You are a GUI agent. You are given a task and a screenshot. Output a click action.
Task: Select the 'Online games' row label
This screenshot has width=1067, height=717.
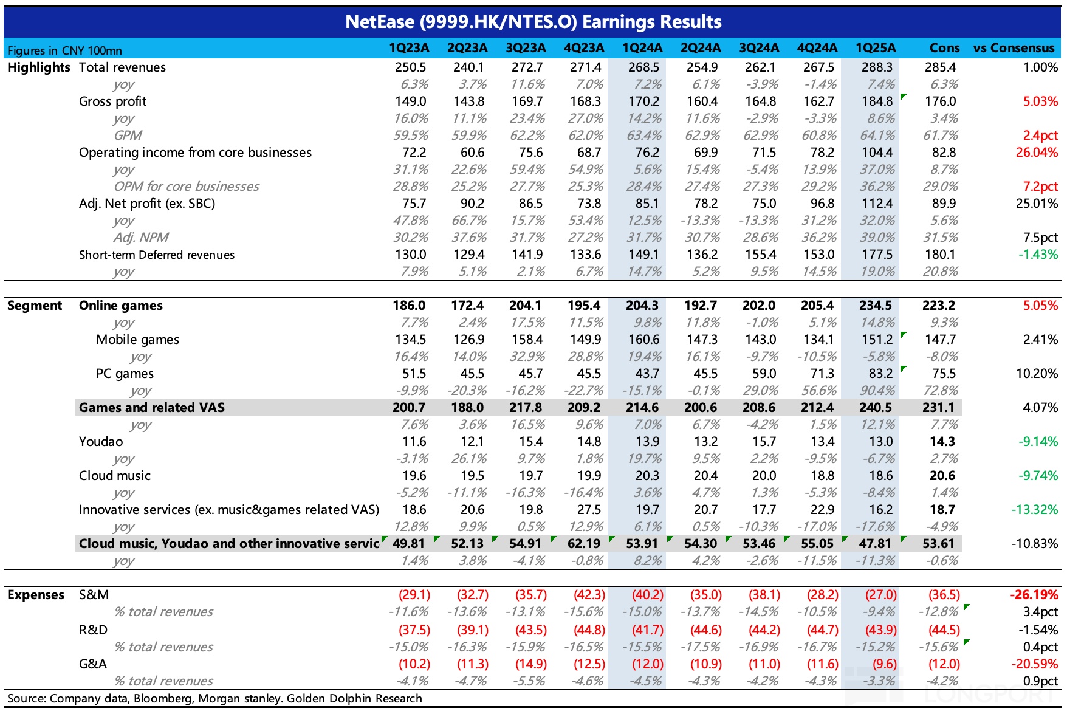click(x=121, y=306)
